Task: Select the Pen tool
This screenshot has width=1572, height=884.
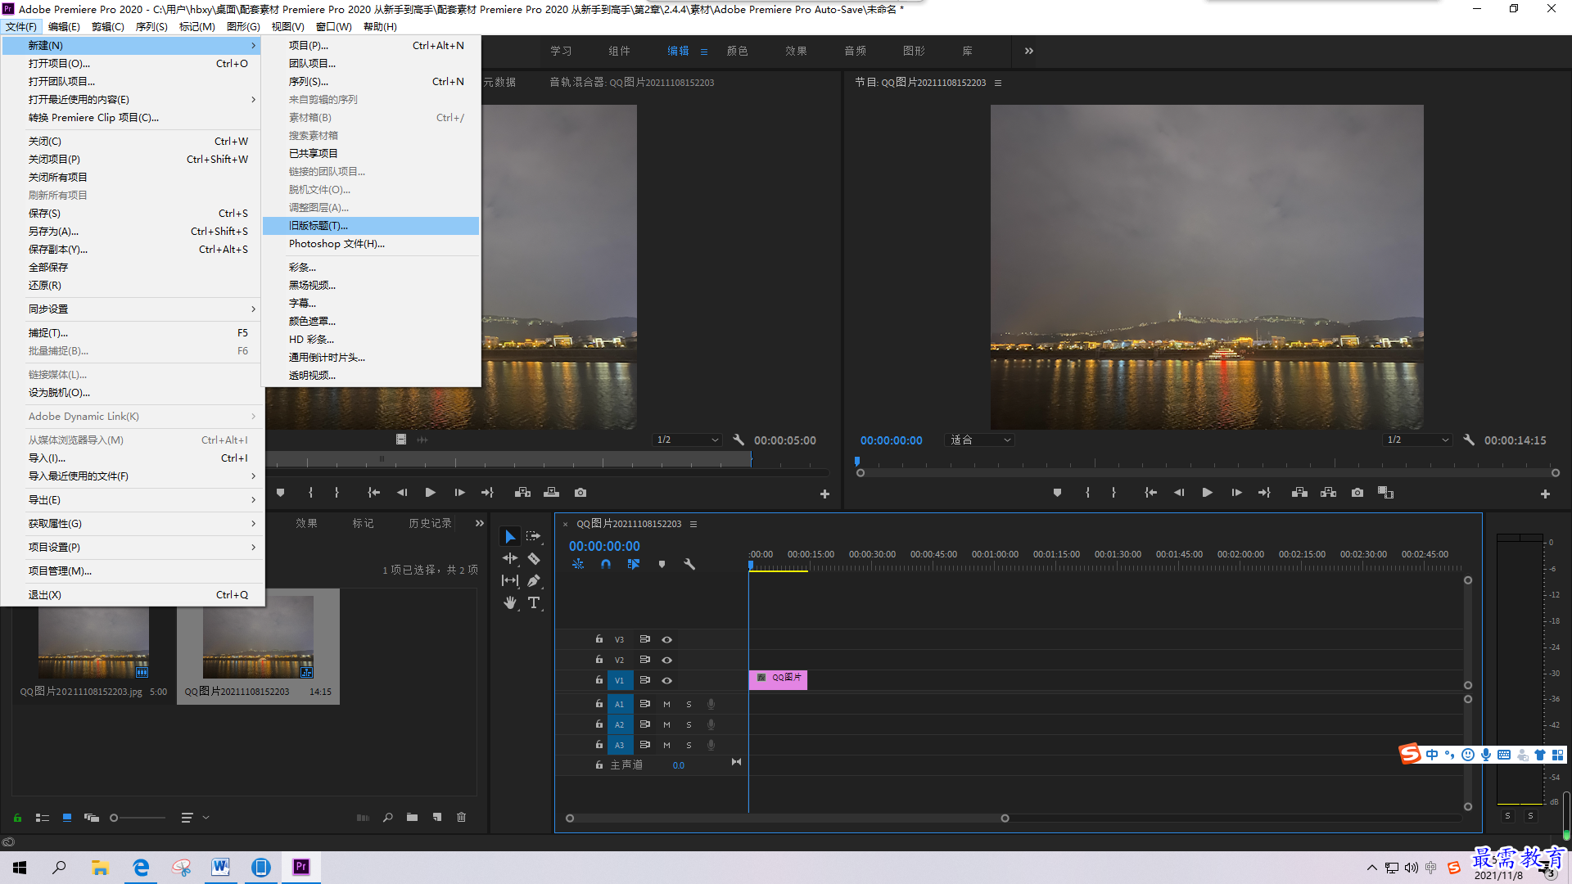Action: 534,580
